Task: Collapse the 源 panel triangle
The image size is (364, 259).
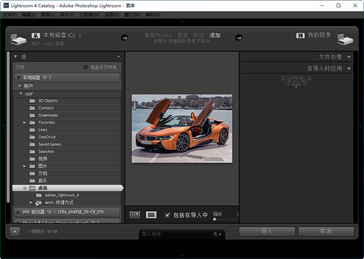Action: click(x=16, y=57)
